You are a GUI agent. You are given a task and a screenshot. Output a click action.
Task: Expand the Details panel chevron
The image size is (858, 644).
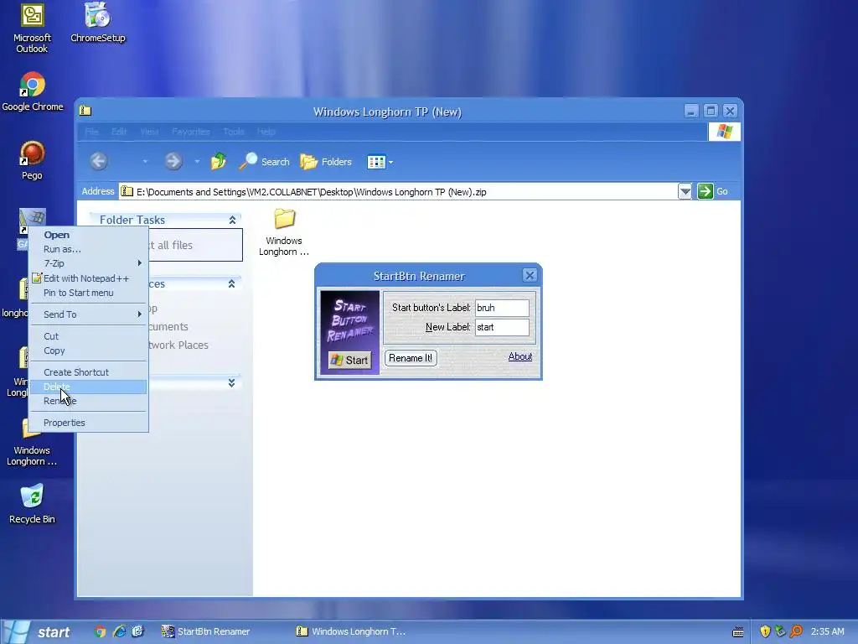tap(231, 382)
